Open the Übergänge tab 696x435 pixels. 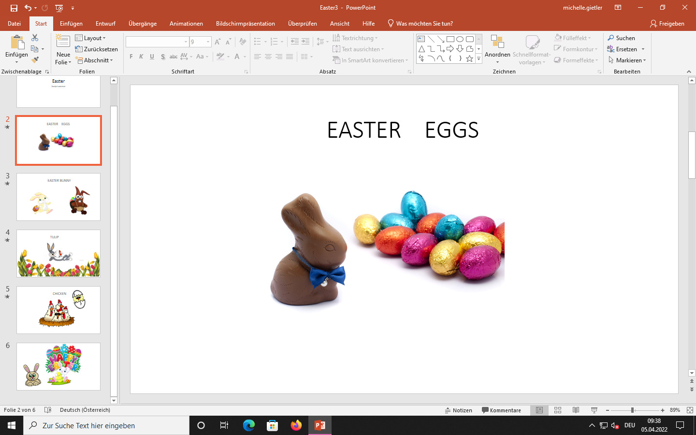[x=143, y=23]
